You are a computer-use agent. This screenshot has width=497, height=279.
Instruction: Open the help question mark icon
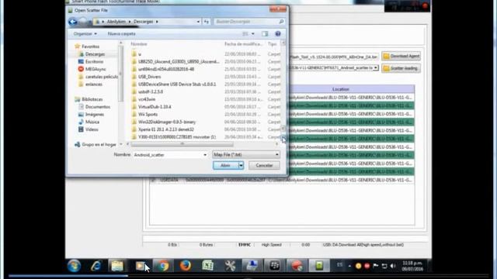pos(278,33)
